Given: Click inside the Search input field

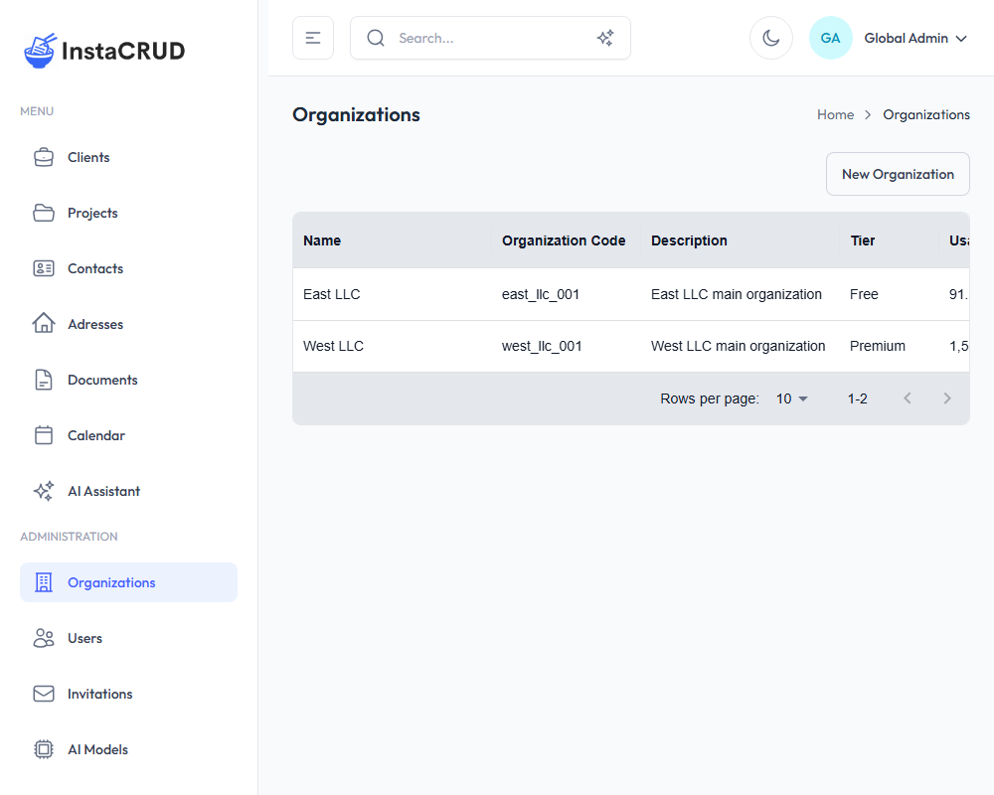Looking at the screenshot, I should [x=467, y=37].
